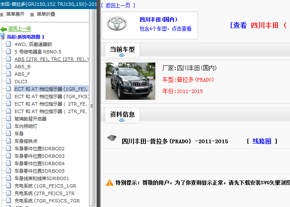Viewport: 290px width, 207px height.
Task: Open 充电系统 (1GR_FE)CS_1GR
Action: 45,186
